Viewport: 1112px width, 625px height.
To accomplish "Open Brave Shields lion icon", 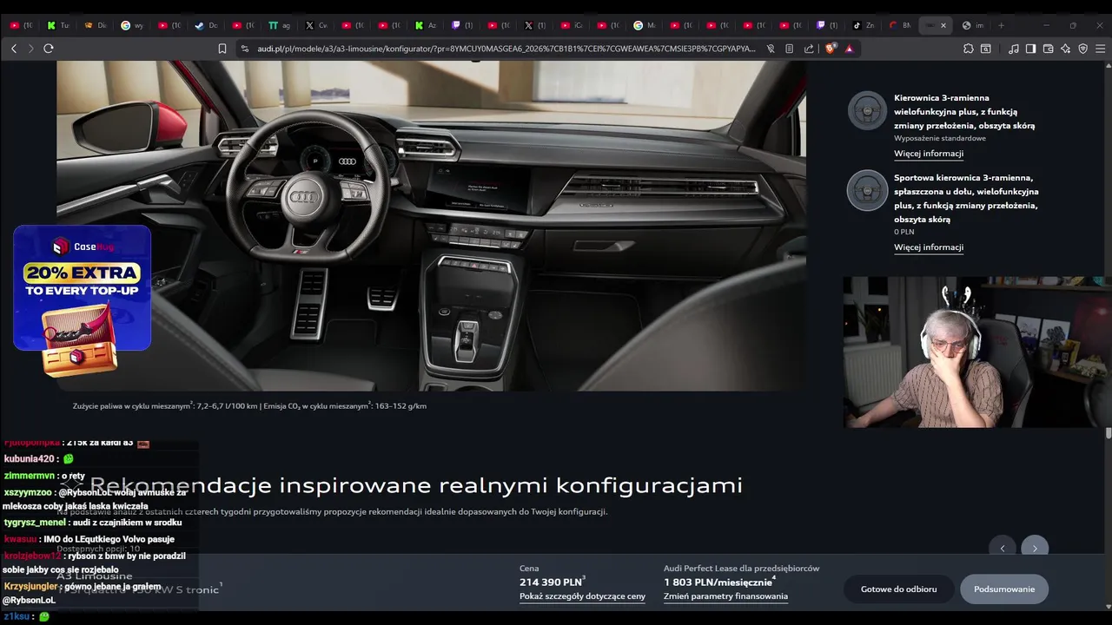I will coord(831,49).
